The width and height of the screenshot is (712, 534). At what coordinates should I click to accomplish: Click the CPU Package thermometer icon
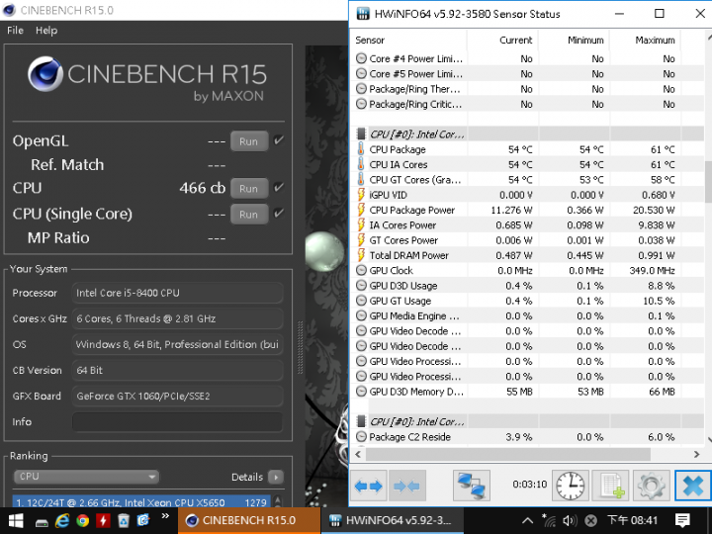(x=361, y=149)
